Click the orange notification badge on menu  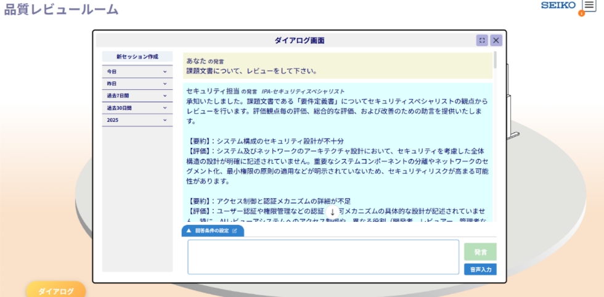581,14
